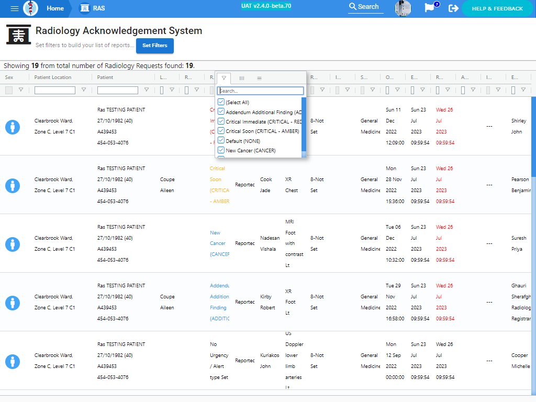Open the filter icon for the last E... column
Image resolution: width=536 pixels, height=402 pixels.
[x=523, y=90]
